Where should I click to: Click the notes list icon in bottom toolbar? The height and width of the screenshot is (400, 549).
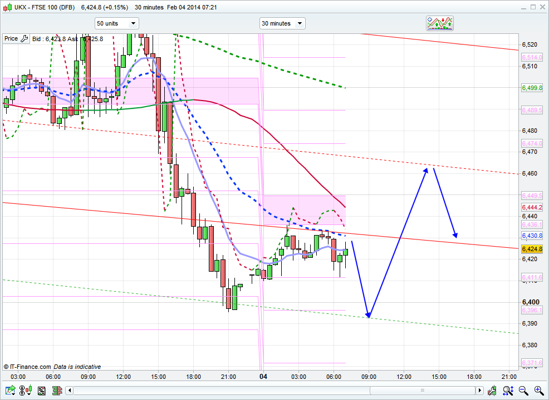(x=41, y=391)
